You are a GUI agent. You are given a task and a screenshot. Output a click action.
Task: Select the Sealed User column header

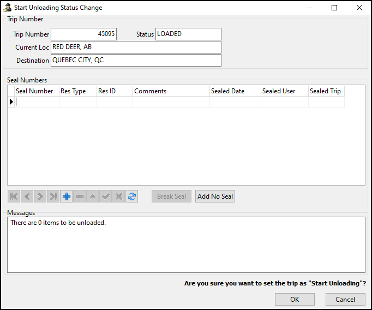click(x=285, y=91)
